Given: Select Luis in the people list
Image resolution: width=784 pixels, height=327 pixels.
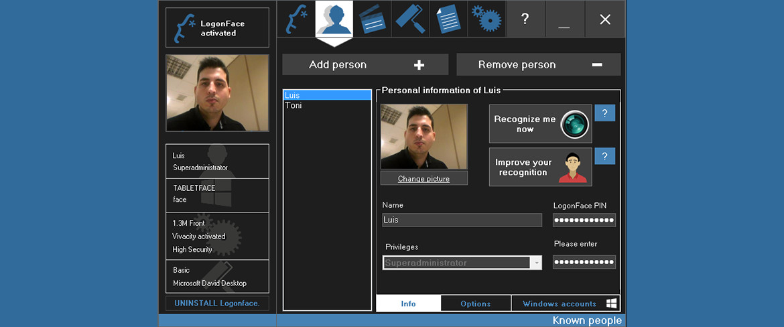Looking at the screenshot, I should coord(327,95).
